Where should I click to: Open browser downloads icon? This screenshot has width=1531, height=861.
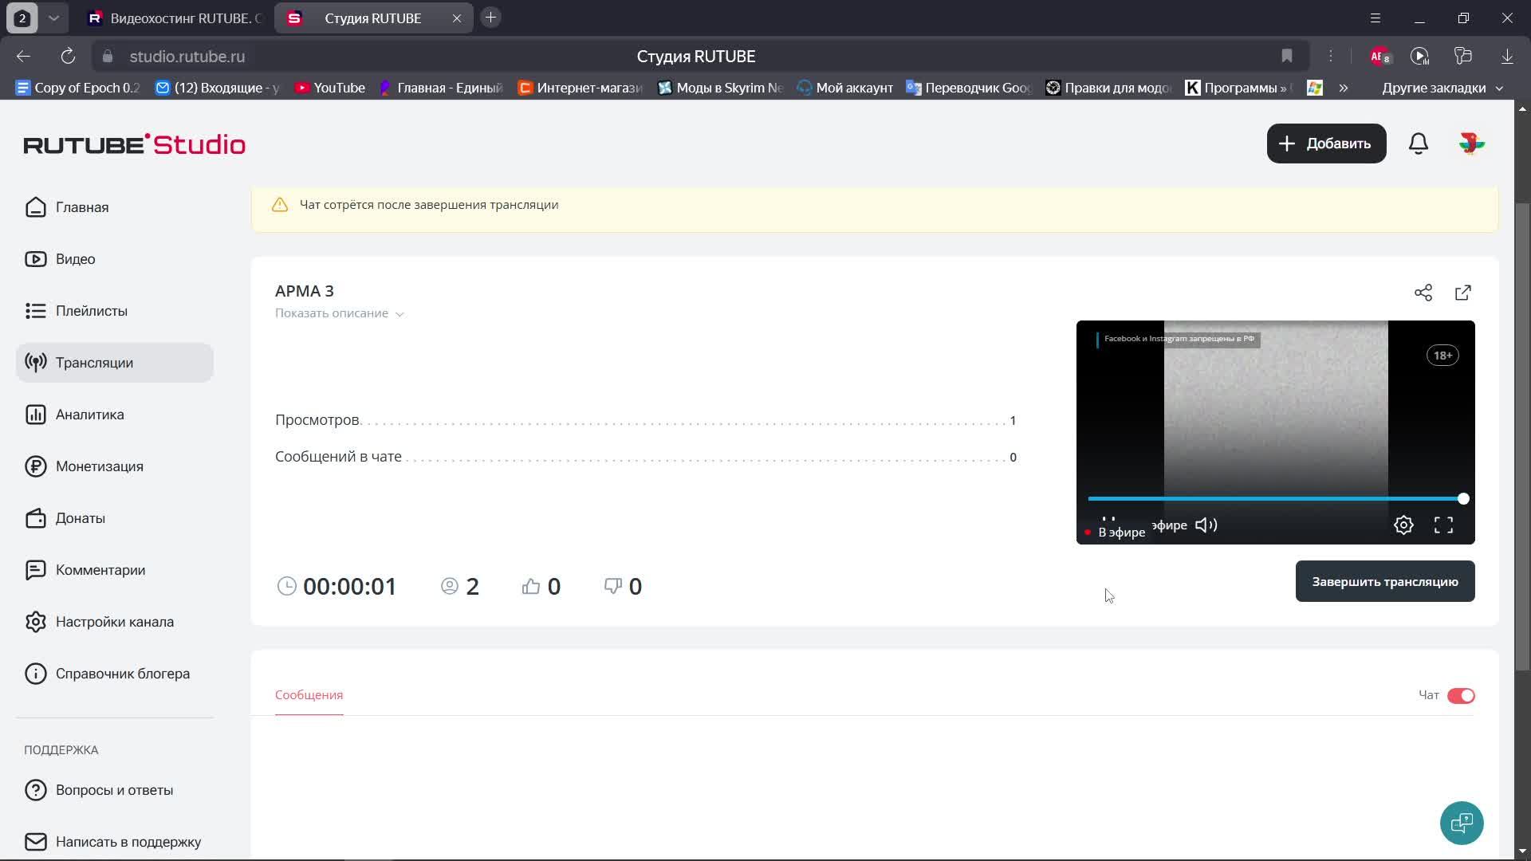click(x=1507, y=56)
